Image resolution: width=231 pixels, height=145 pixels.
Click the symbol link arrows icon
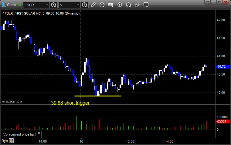pyautogui.click(x=137, y=5)
